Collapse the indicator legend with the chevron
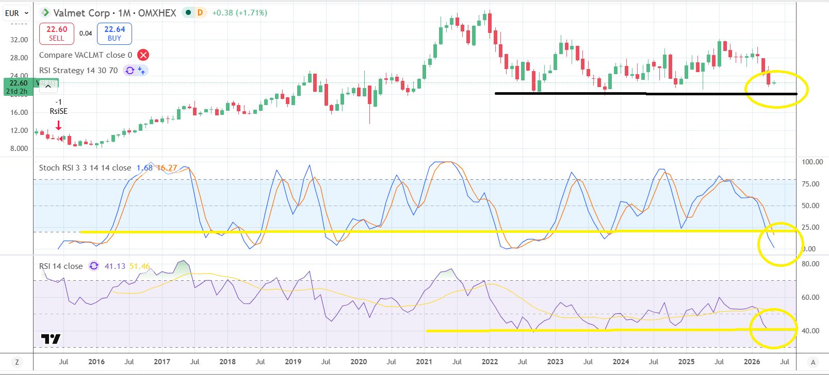 48,87
